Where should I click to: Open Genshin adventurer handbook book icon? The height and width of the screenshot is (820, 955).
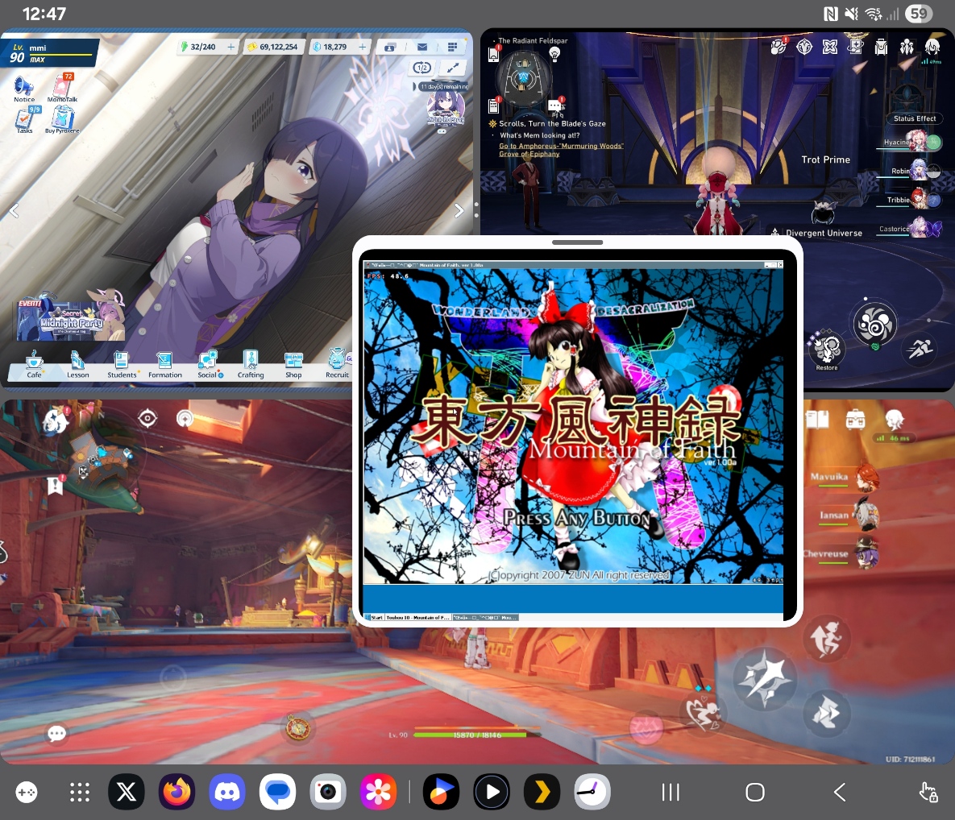817,419
